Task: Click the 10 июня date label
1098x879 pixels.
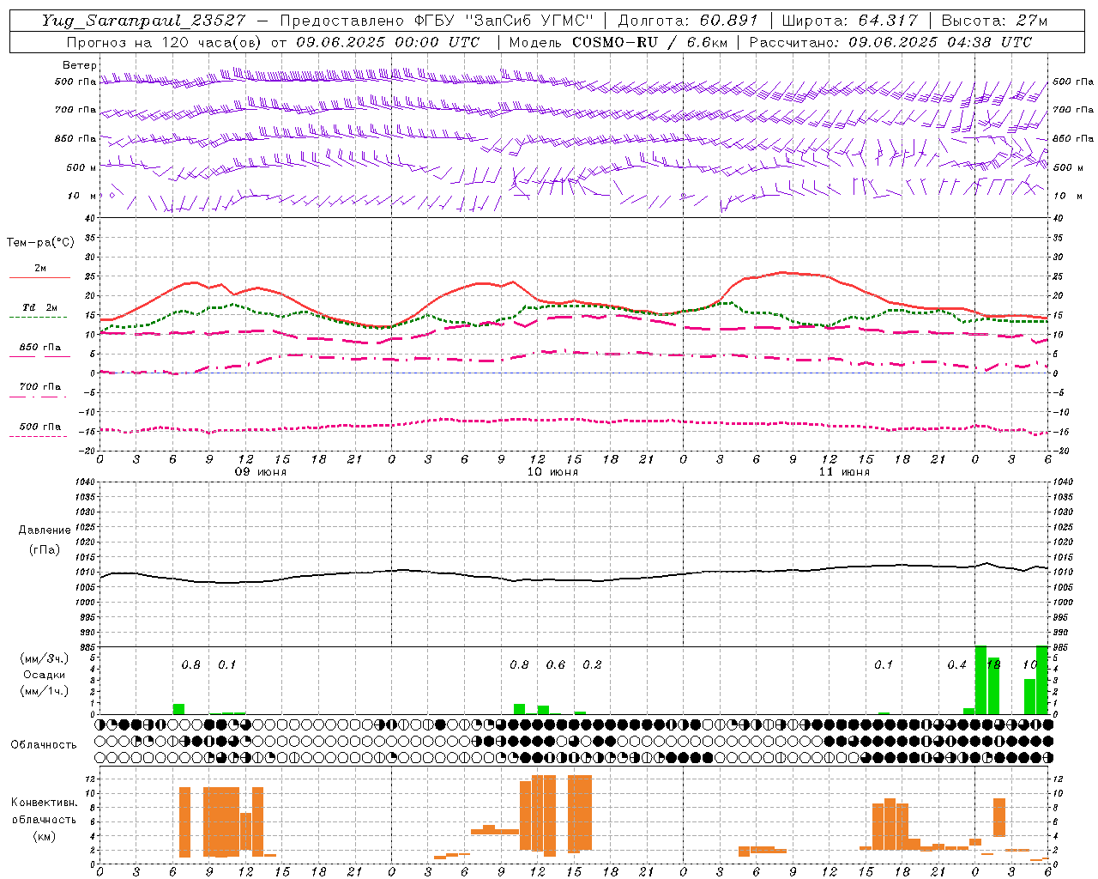Action: pos(552,472)
